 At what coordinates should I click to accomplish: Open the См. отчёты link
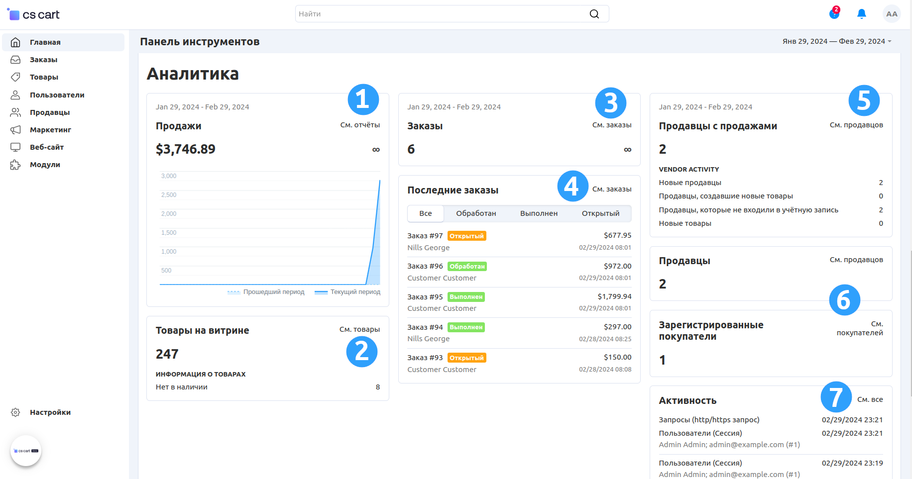click(359, 125)
